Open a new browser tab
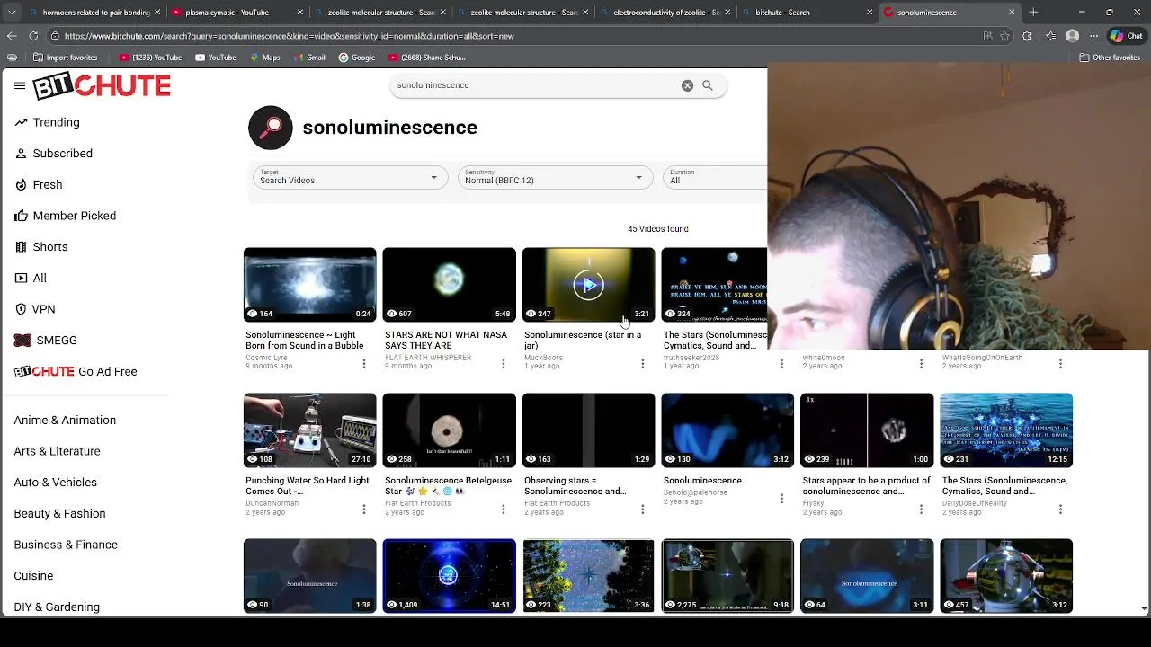 pos(1033,13)
